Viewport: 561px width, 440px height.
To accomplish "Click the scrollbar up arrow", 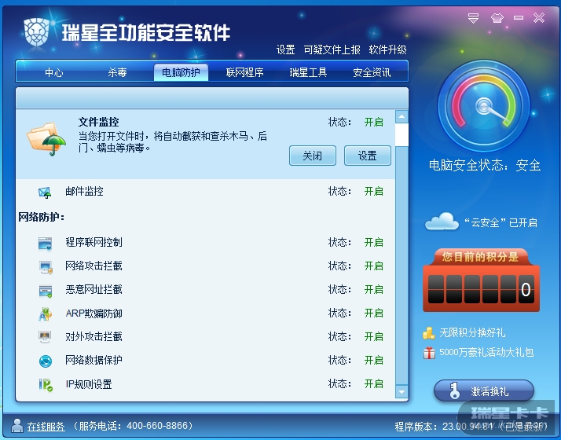I will click(x=401, y=116).
